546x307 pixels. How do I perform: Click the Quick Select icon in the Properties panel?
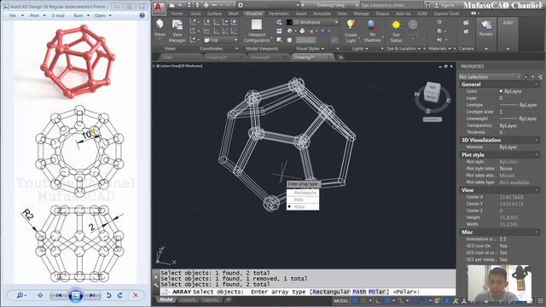click(540, 77)
